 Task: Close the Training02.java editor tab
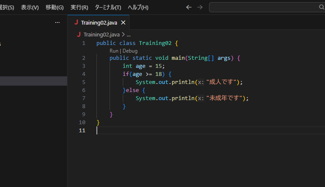point(123,22)
